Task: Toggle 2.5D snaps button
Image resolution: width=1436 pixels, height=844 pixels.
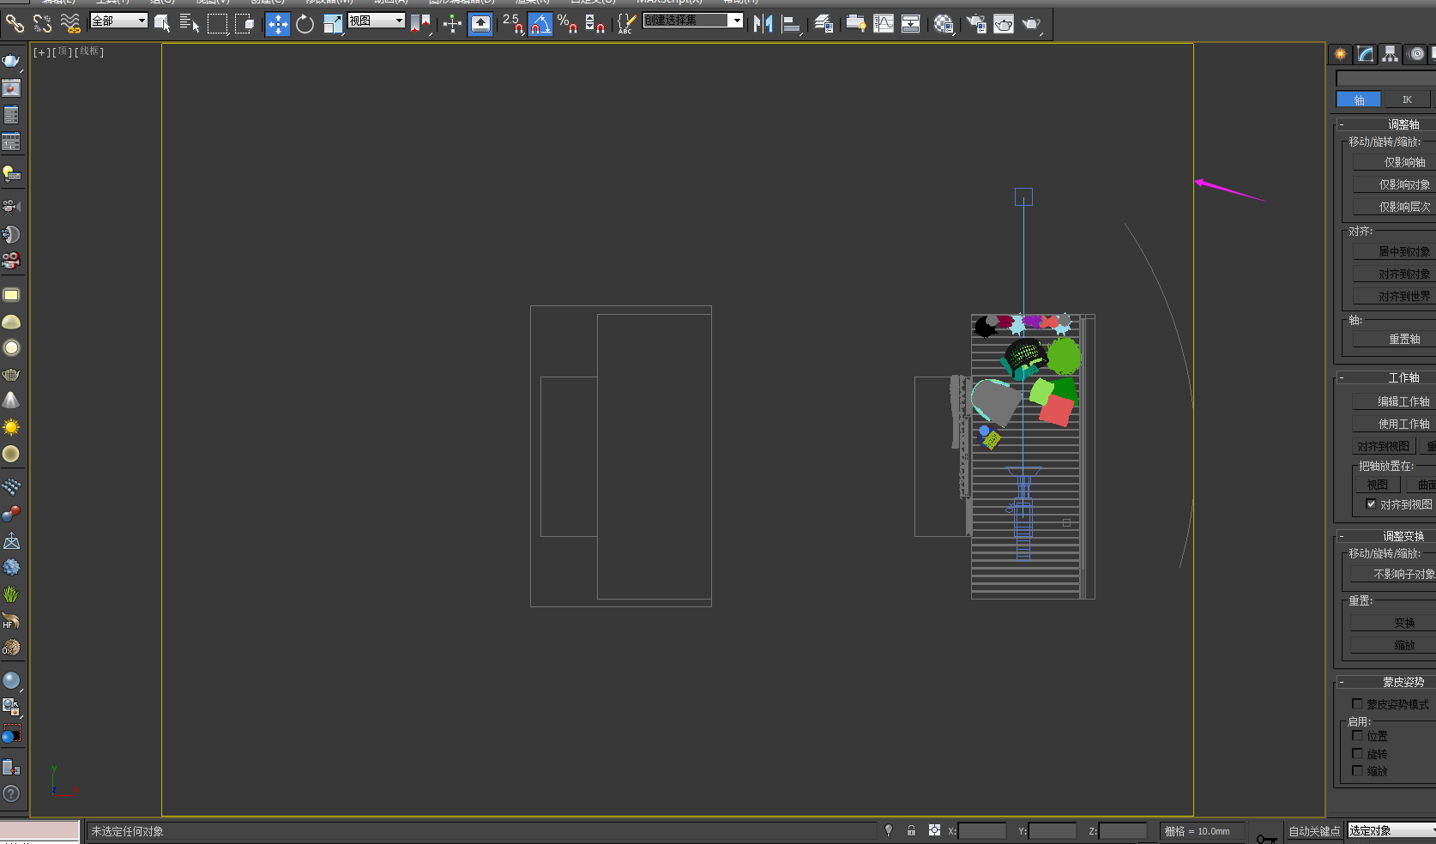Action: [x=513, y=23]
